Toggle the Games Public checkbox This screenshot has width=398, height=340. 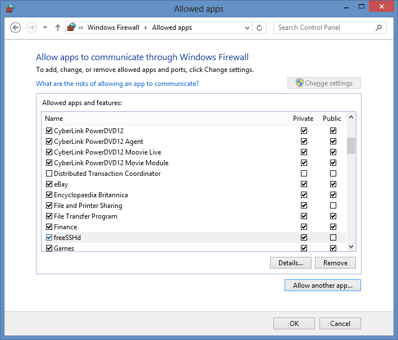point(333,248)
